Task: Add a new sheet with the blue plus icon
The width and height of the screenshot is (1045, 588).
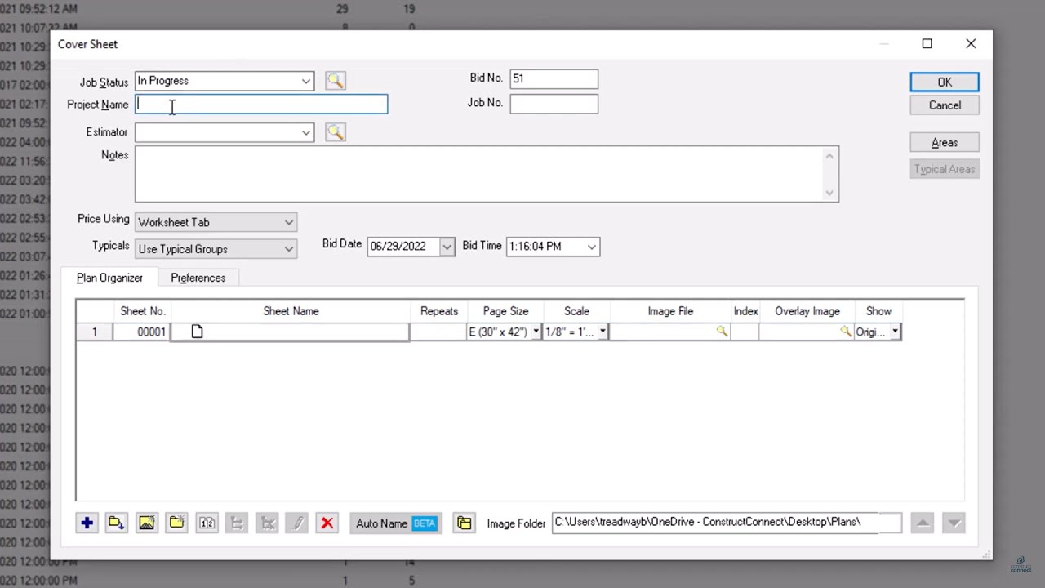Action: [87, 523]
